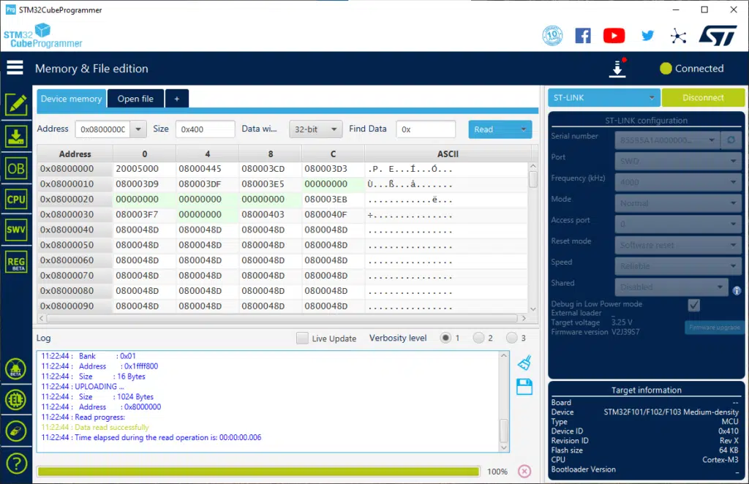Click the Address input field
The width and height of the screenshot is (749, 484).
pos(102,129)
